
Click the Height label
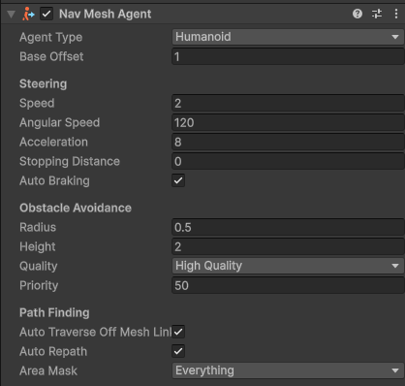(x=38, y=247)
